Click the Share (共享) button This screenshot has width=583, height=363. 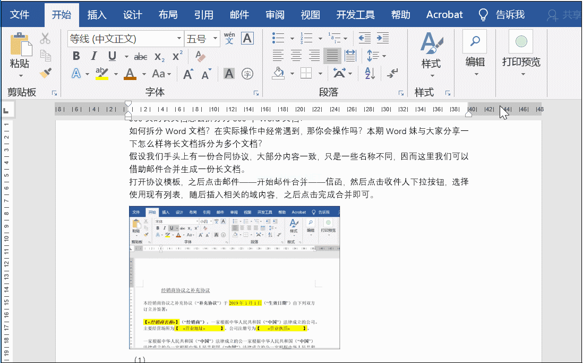click(x=564, y=14)
